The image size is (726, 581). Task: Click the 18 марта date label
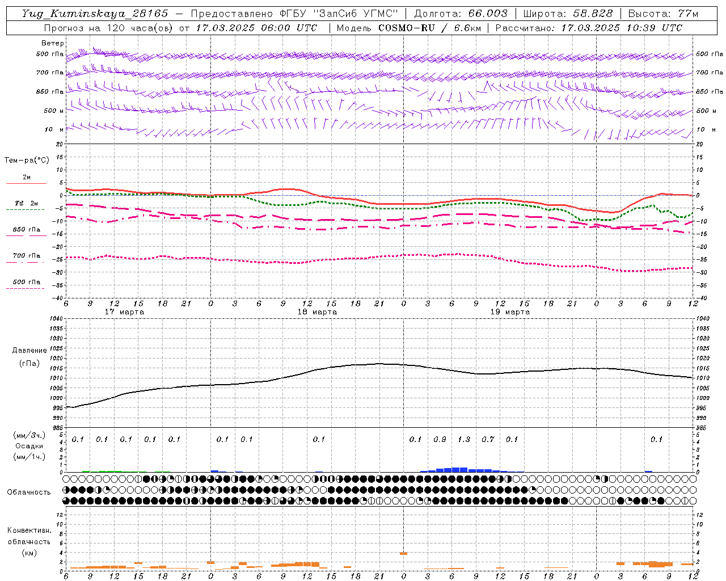[x=318, y=312]
